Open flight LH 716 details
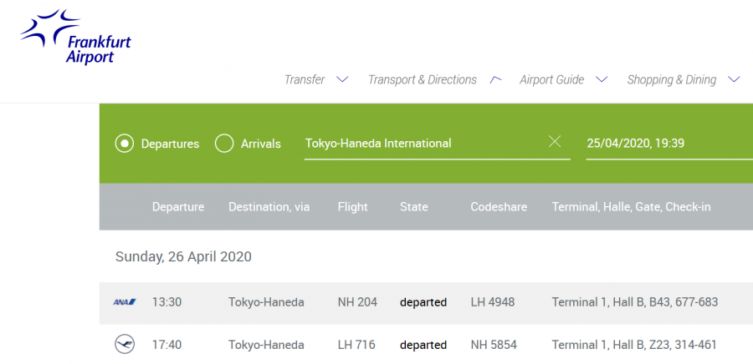The height and width of the screenshot is (364, 753). 357,345
